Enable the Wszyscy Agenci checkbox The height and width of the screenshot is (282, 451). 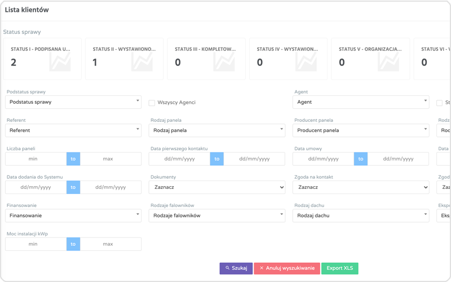(x=152, y=103)
